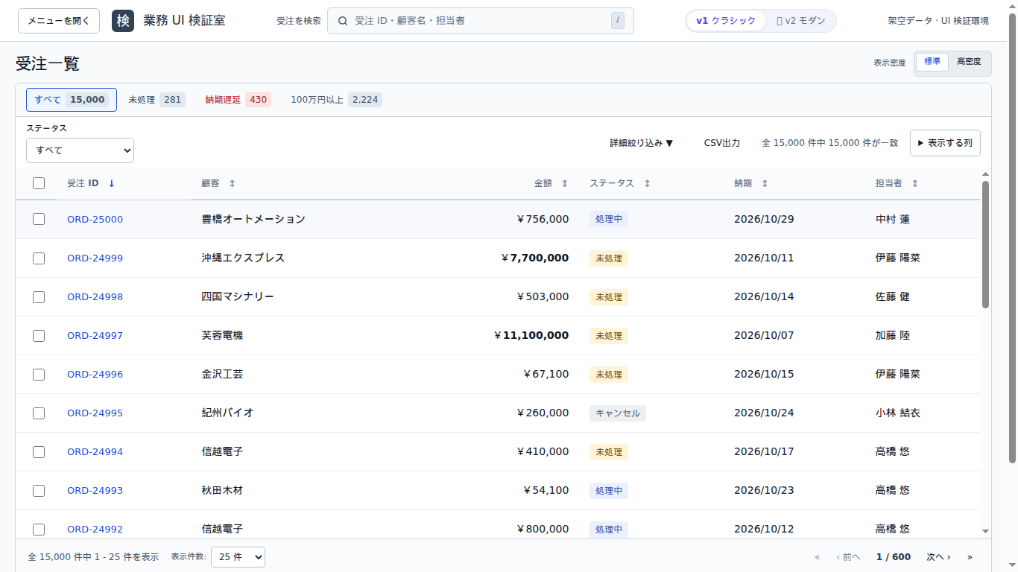Image resolution: width=1018 pixels, height=572 pixels.
Task: Click the slash shortcut badge in search
Action: [x=617, y=21]
